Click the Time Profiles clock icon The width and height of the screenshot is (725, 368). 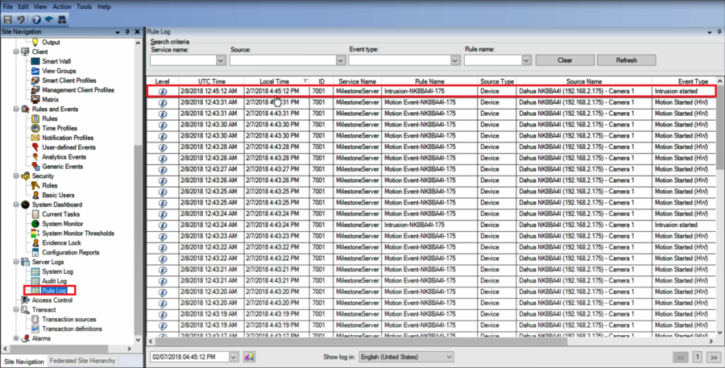point(35,128)
